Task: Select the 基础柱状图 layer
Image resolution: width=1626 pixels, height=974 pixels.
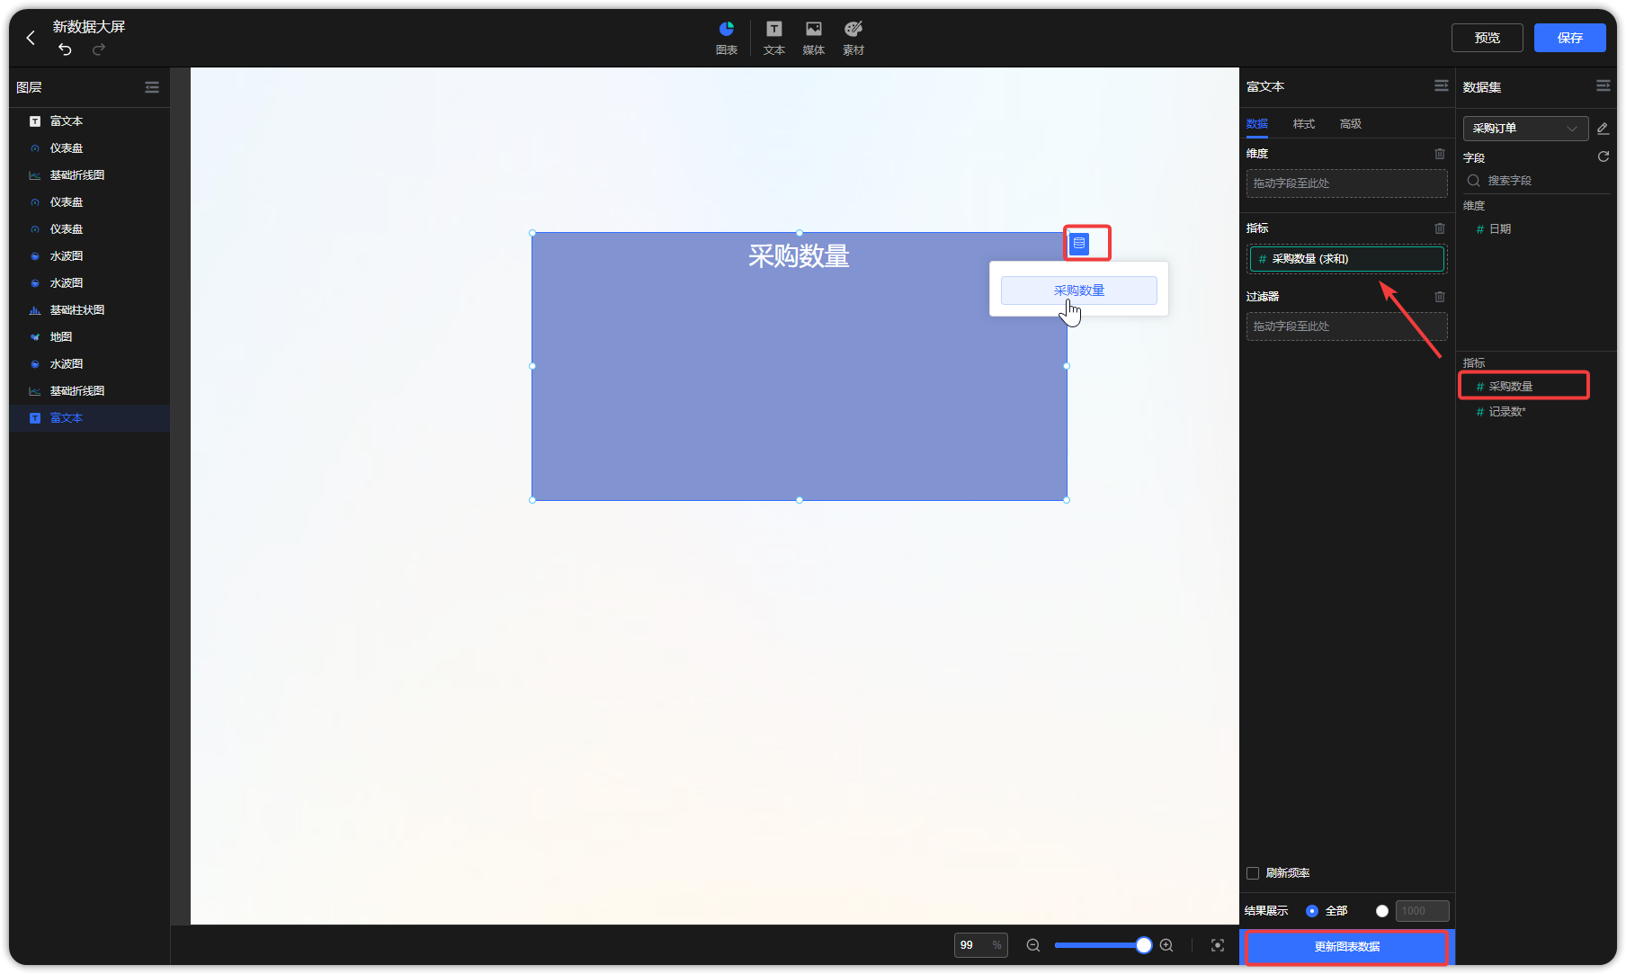Action: click(90, 310)
